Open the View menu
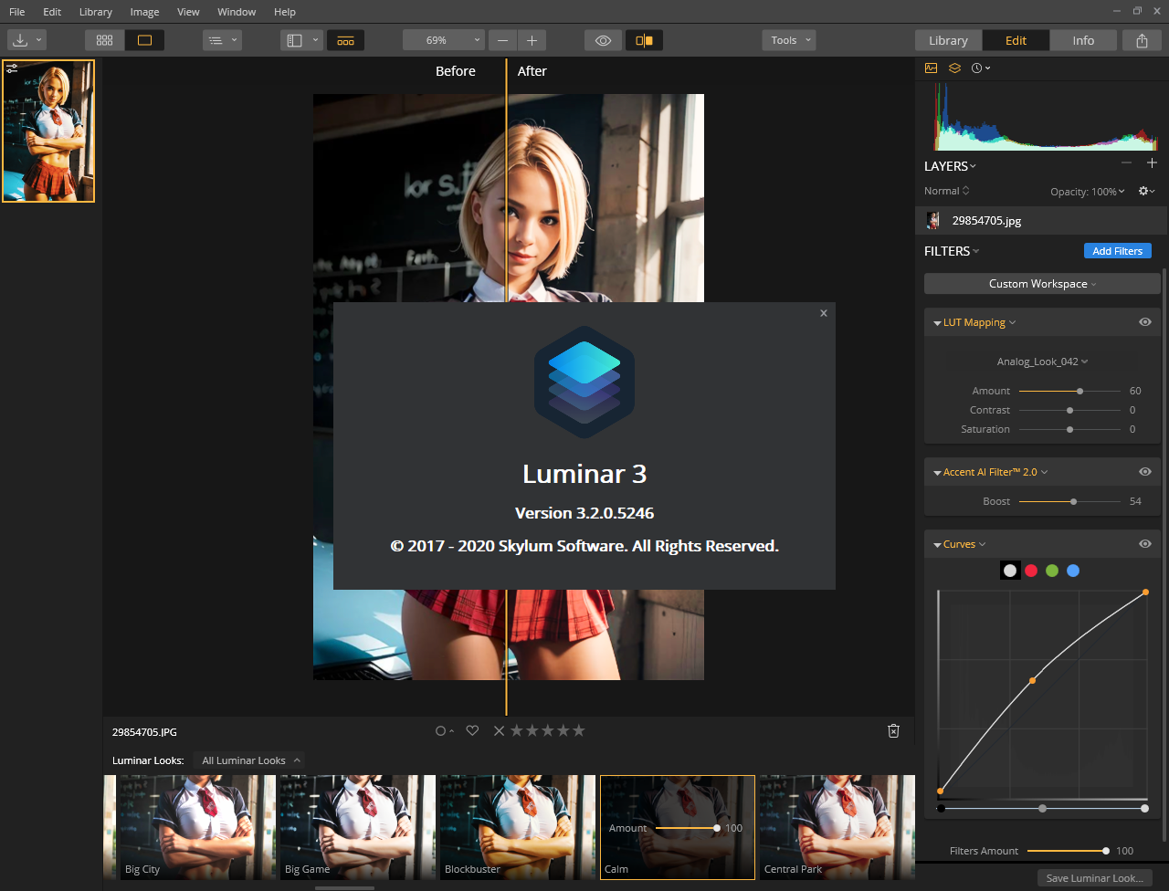Viewport: 1169px width, 891px height. click(188, 12)
